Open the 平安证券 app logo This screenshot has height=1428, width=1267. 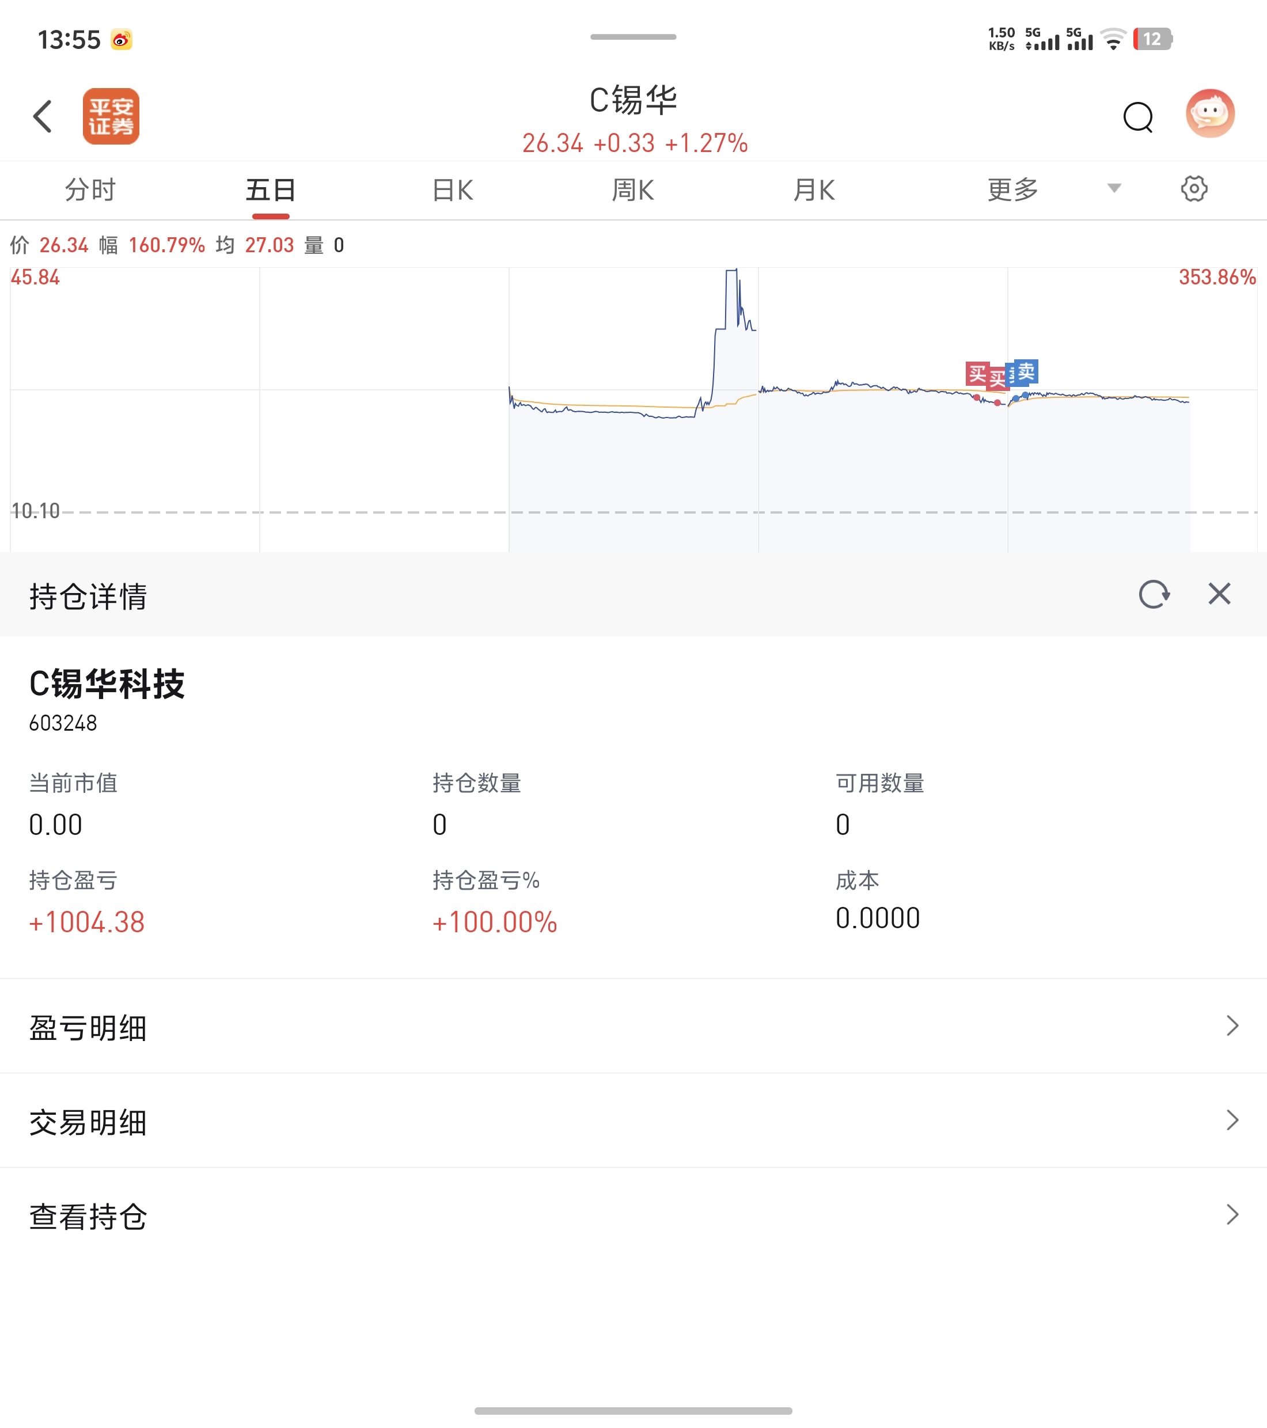111,116
